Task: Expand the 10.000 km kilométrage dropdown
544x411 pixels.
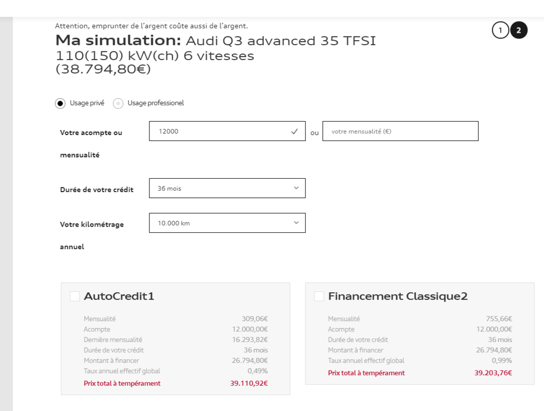Action: click(227, 223)
